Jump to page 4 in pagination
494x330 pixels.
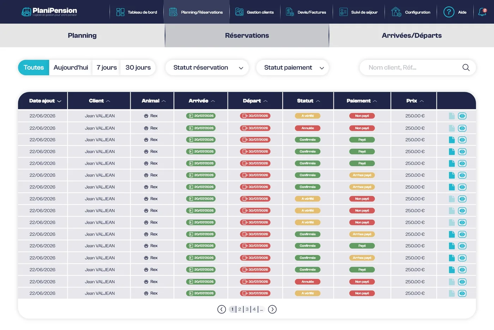[x=254, y=309]
